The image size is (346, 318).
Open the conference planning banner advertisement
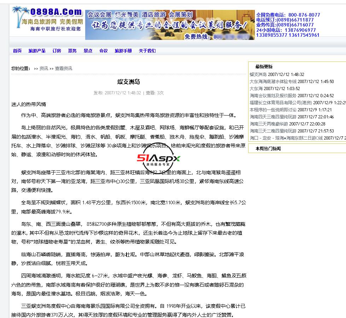tap(170, 25)
